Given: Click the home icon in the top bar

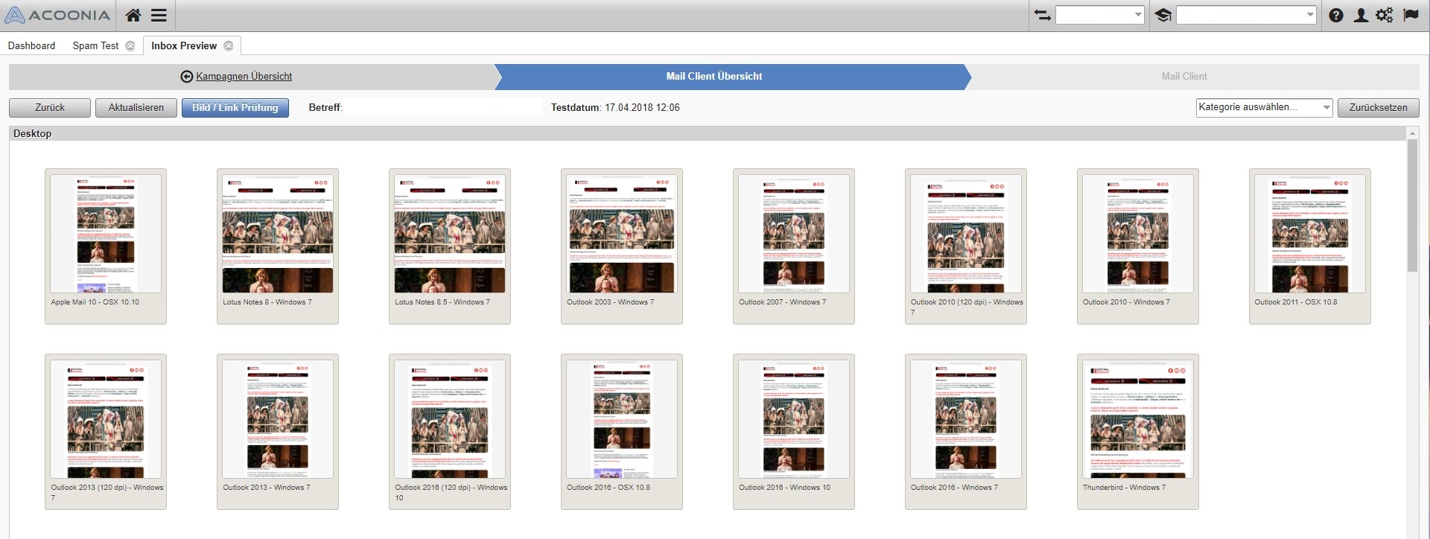Looking at the screenshot, I should pos(133,16).
